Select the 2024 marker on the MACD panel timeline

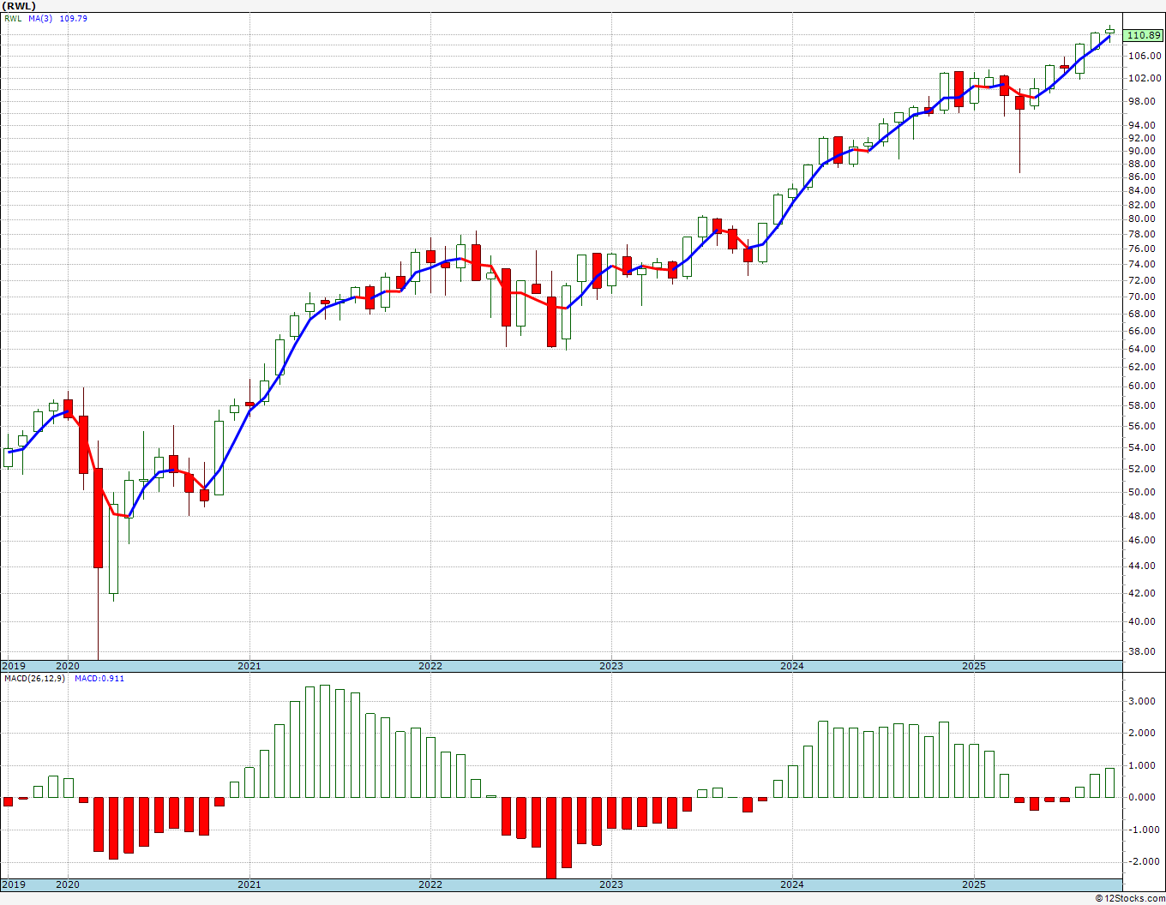click(792, 884)
